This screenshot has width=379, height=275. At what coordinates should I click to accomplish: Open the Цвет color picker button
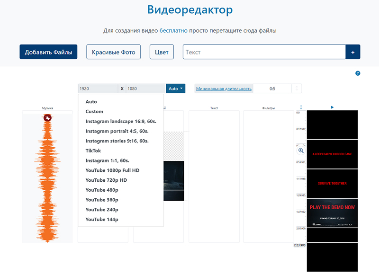click(162, 52)
